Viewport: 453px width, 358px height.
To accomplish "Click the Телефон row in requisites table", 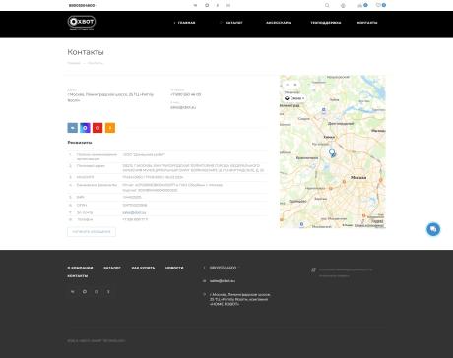I will [168, 219].
